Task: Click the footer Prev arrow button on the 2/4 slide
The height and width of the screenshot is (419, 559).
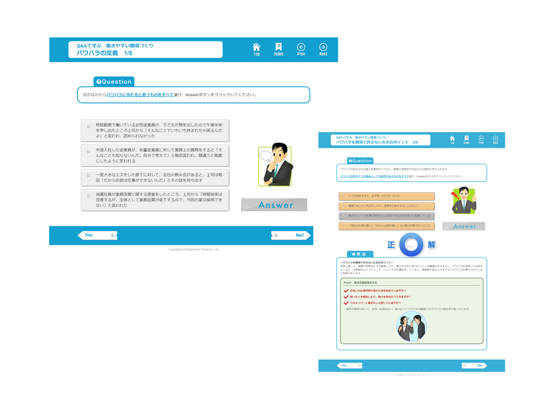Action: coord(350,365)
